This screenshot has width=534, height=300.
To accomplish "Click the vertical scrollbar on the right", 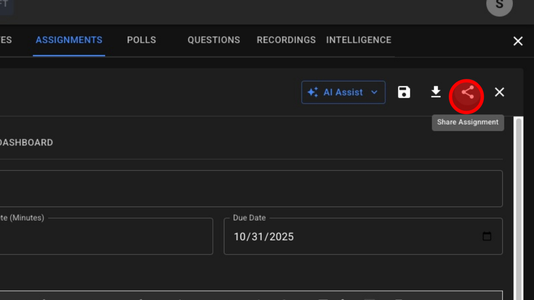I will (x=519, y=206).
